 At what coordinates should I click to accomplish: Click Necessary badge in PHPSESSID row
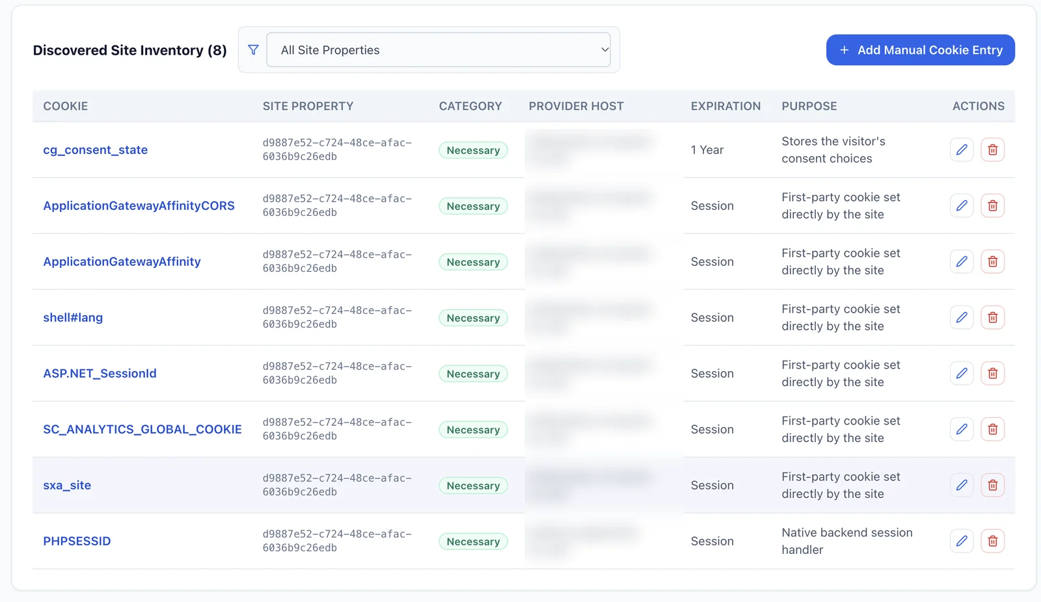point(474,542)
